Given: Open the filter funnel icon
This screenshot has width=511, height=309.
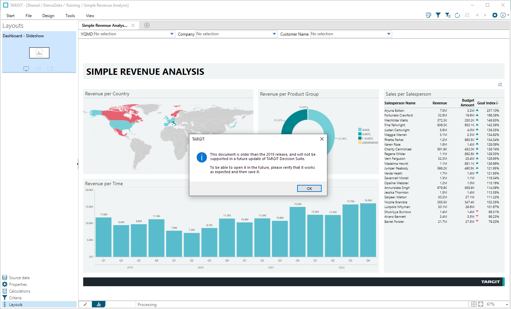Looking at the screenshot, I should tap(438, 15).
